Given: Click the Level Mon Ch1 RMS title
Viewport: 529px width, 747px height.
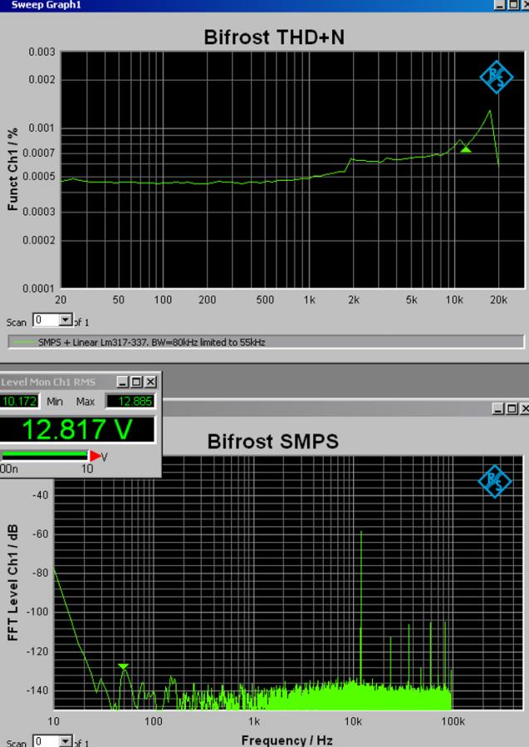Looking at the screenshot, I should pos(48,382).
